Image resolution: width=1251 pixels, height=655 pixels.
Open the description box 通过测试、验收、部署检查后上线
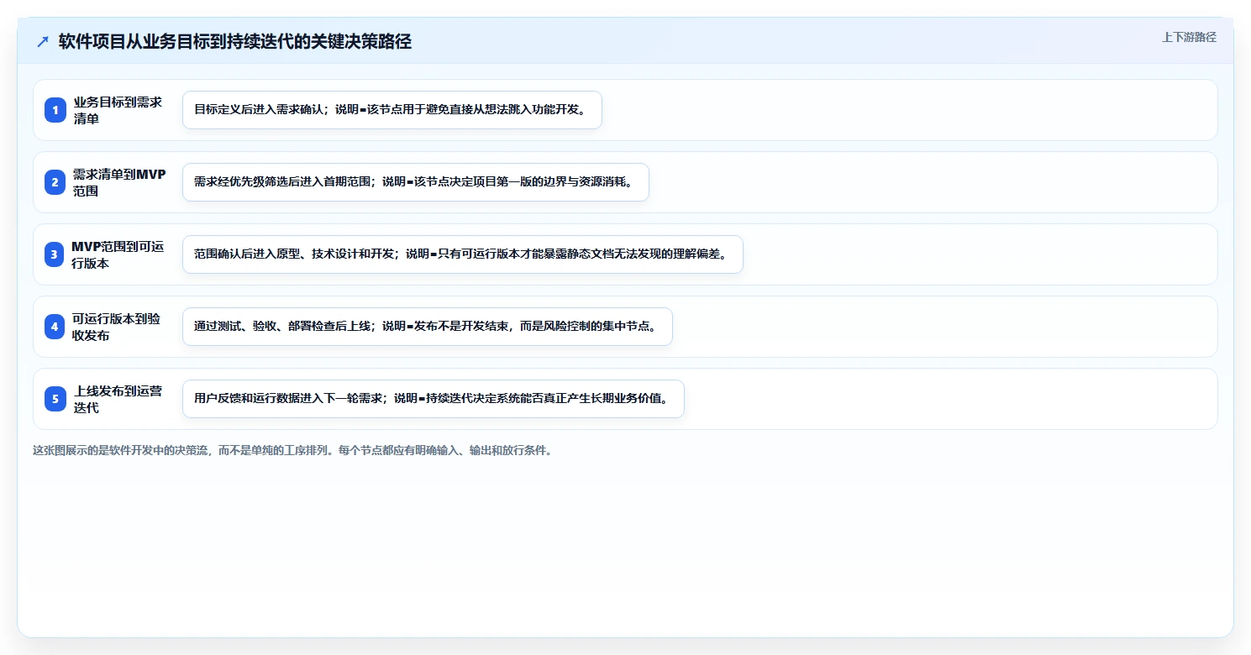coord(428,327)
